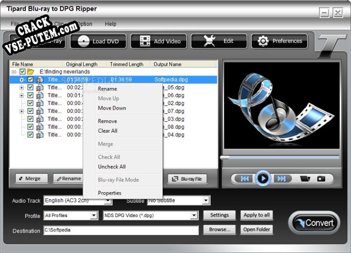This screenshot has width=351, height=253.
Task: Click the Add Video filmstrip button
Action: (159, 41)
